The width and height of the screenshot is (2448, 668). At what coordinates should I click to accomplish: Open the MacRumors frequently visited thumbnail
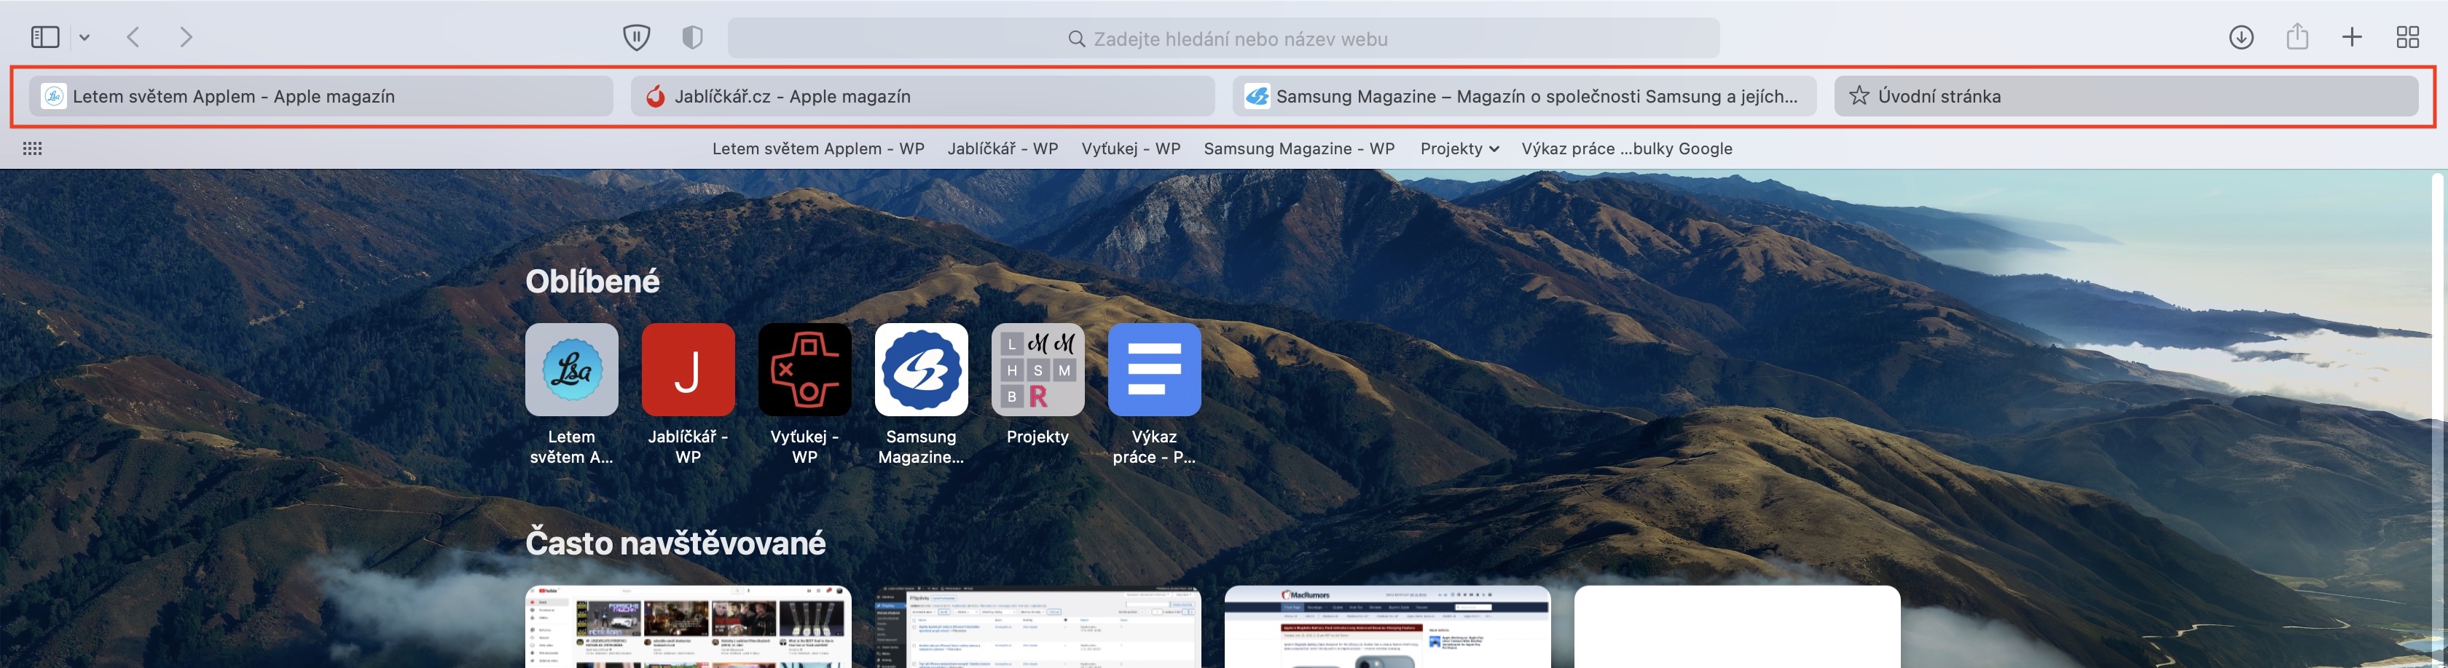coord(1387,627)
